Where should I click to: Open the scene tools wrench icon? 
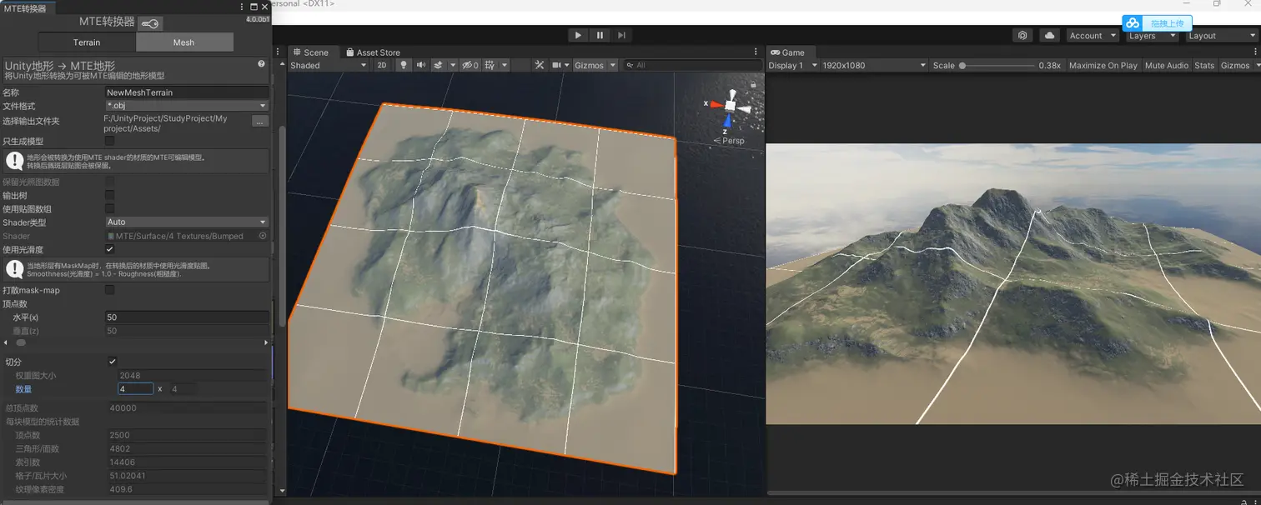click(x=539, y=65)
